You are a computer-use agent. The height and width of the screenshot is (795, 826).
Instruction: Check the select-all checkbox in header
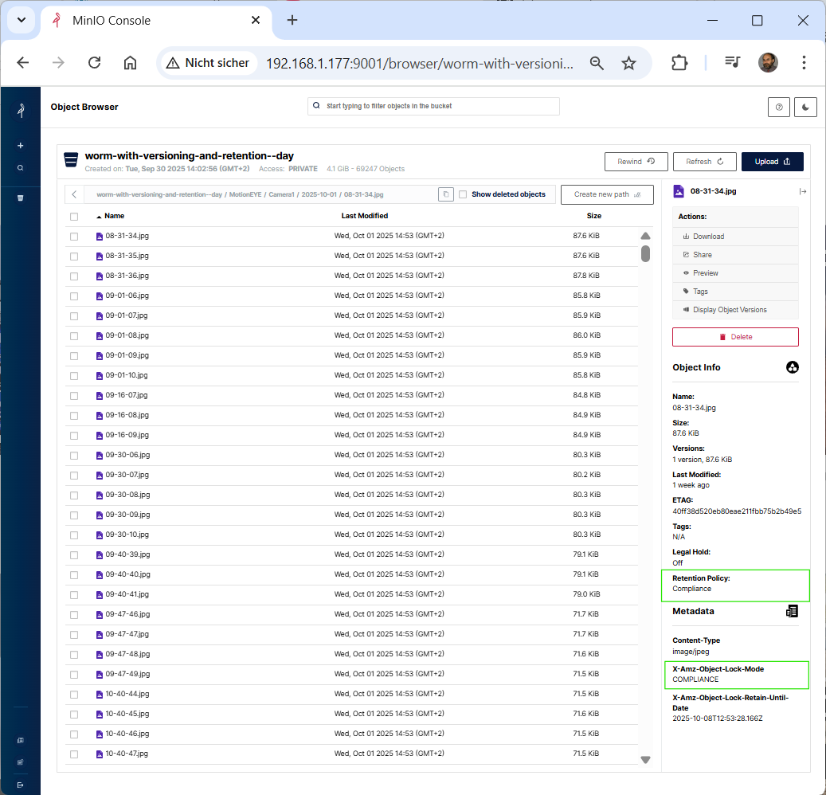(74, 216)
